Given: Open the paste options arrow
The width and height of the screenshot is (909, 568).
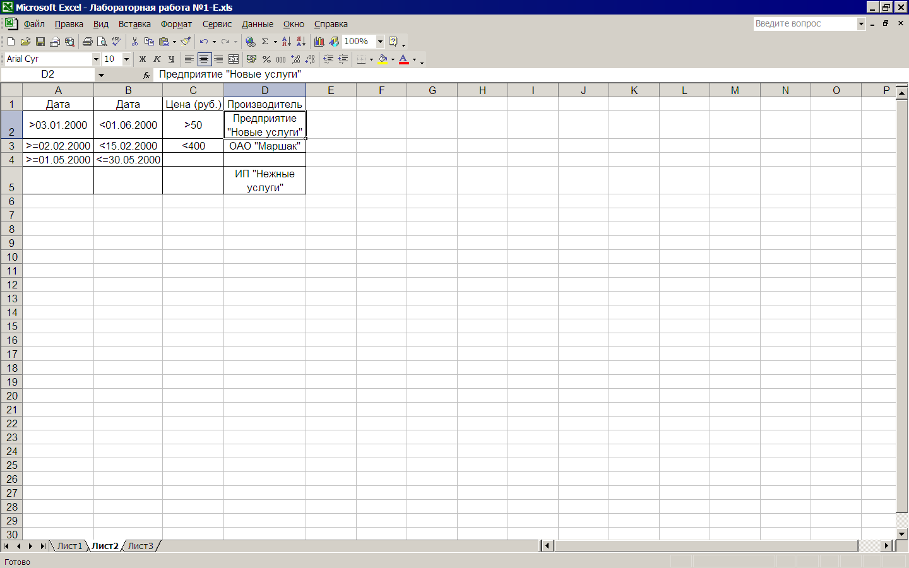Looking at the screenshot, I should pyautogui.click(x=175, y=42).
